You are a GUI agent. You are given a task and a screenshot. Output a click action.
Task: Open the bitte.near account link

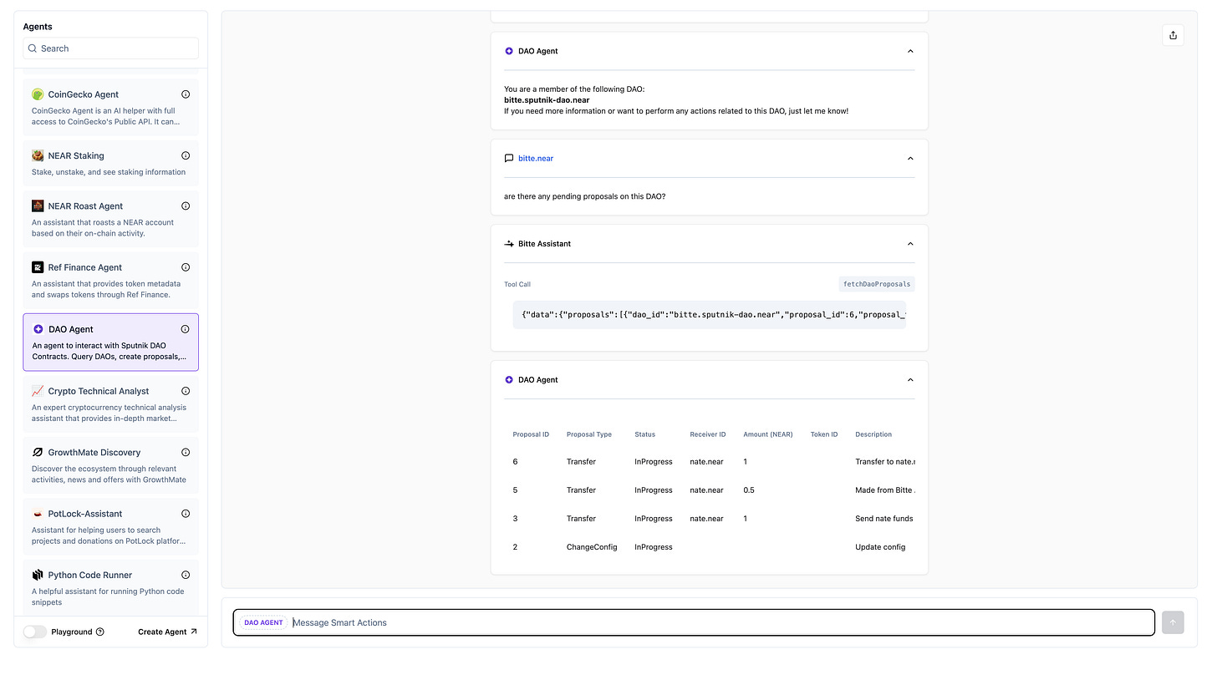(x=536, y=158)
